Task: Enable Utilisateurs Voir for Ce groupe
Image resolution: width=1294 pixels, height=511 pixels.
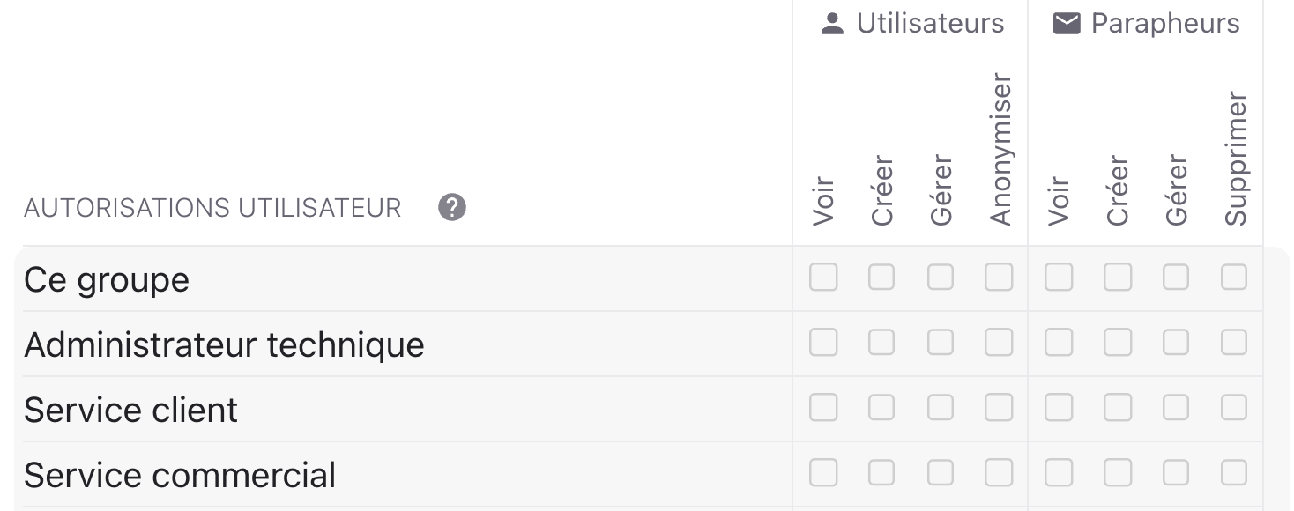Action: (823, 278)
